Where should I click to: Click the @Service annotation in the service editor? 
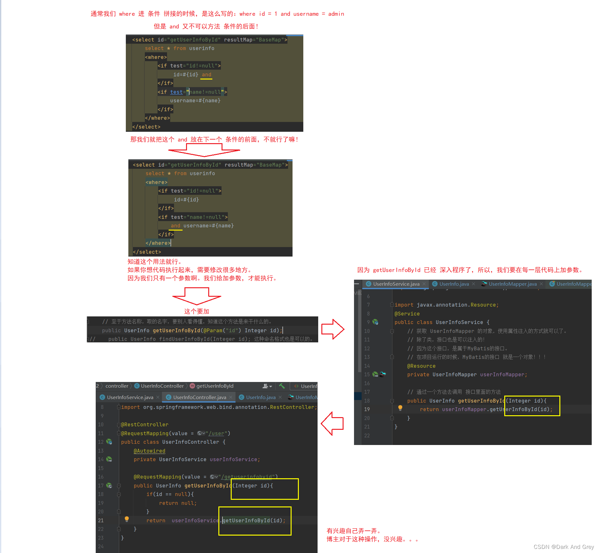pos(407,314)
